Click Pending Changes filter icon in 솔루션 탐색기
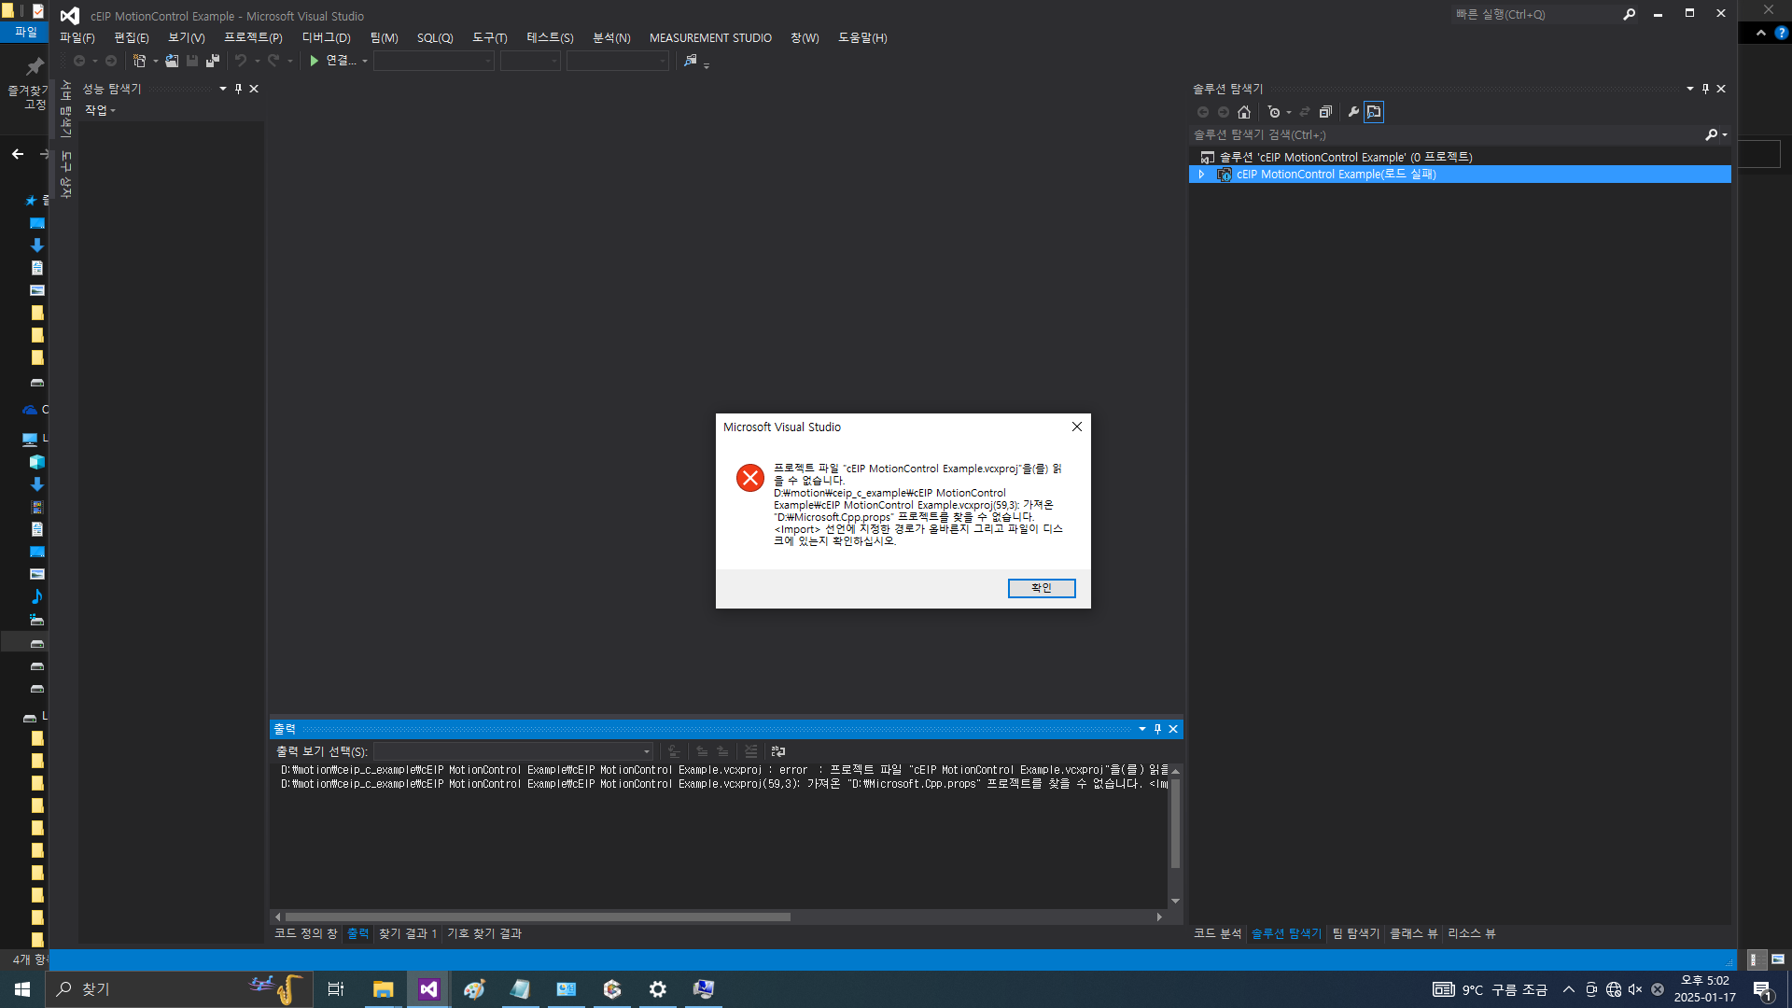 [1274, 112]
